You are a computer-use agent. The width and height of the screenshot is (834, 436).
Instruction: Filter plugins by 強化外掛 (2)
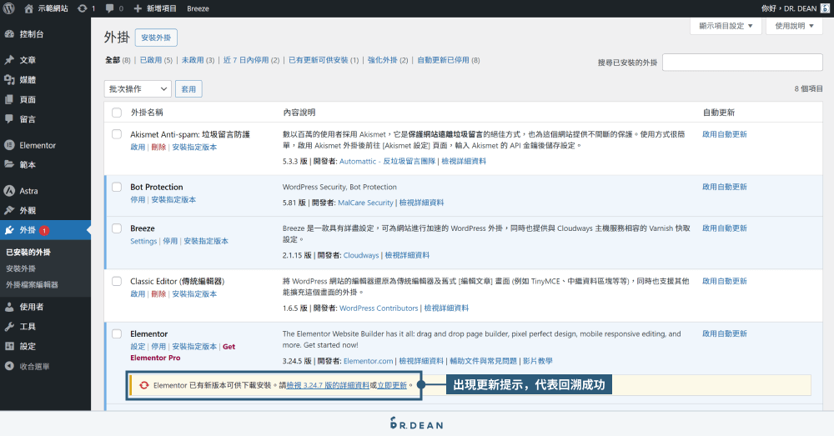pyautogui.click(x=388, y=60)
